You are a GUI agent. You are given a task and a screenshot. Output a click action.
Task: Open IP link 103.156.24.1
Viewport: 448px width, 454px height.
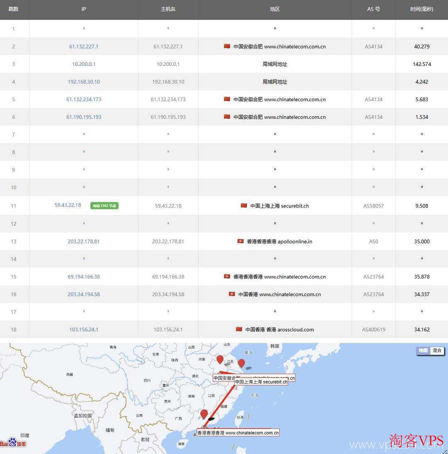tap(84, 330)
